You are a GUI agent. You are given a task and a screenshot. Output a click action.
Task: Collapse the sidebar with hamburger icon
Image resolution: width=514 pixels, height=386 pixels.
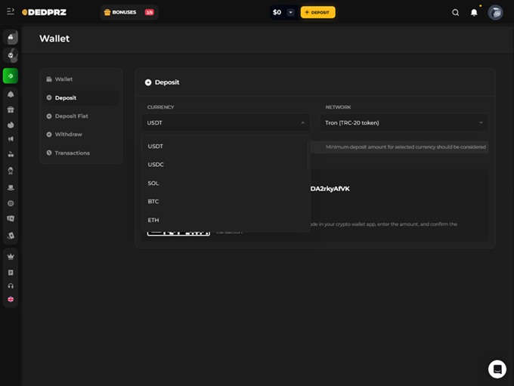[11, 11]
